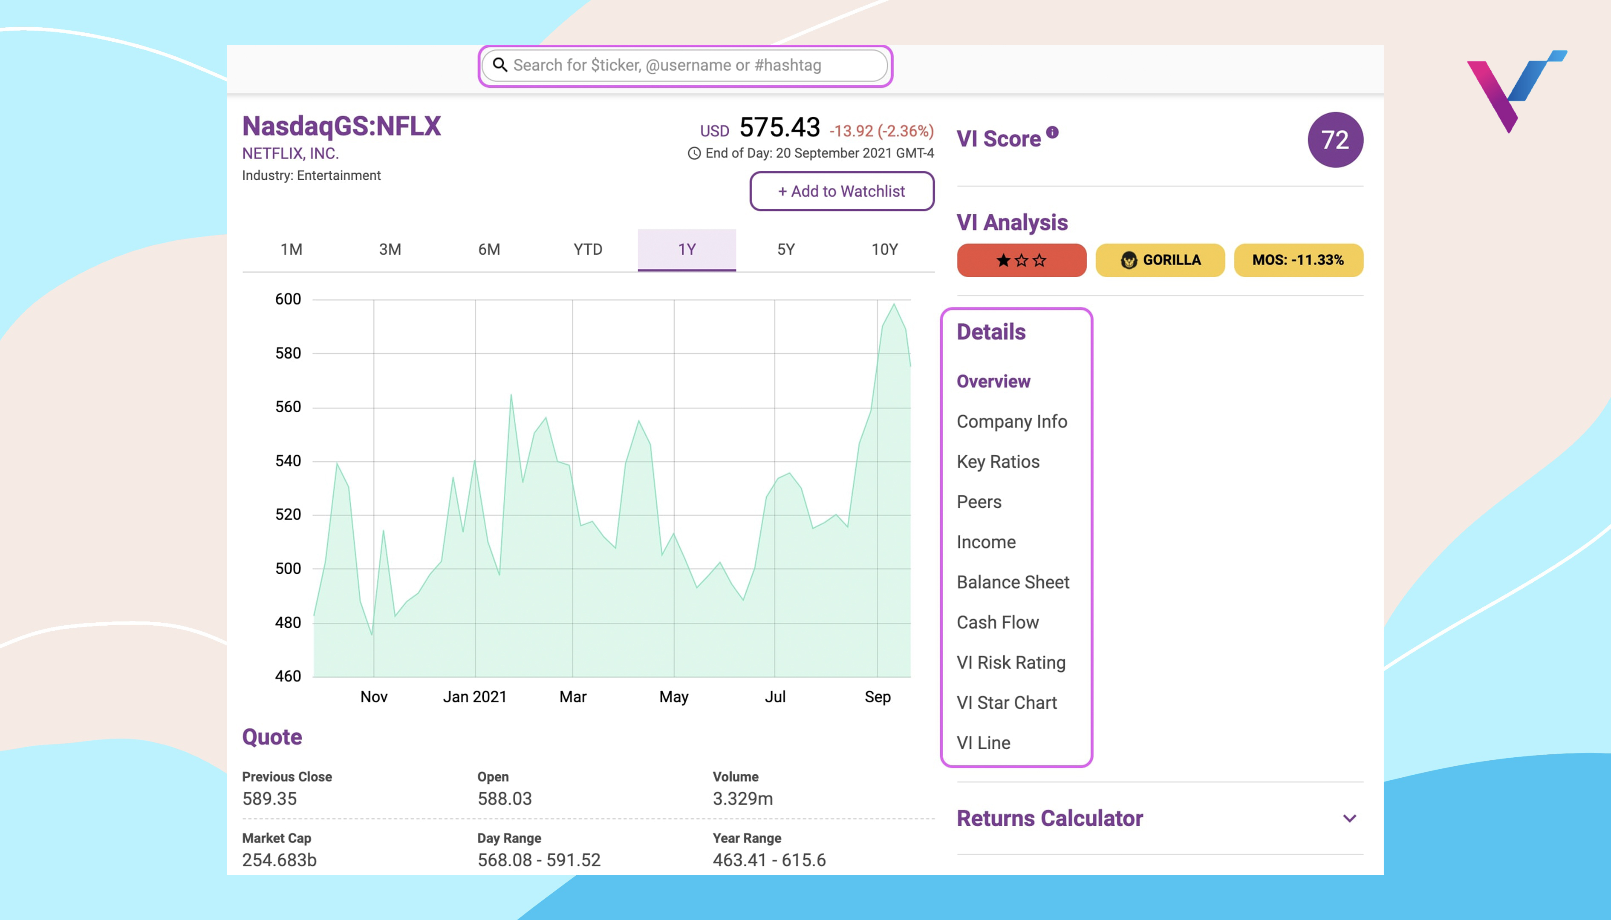Click the 575.43 price value
The width and height of the screenshot is (1611, 920).
(780, 127)
